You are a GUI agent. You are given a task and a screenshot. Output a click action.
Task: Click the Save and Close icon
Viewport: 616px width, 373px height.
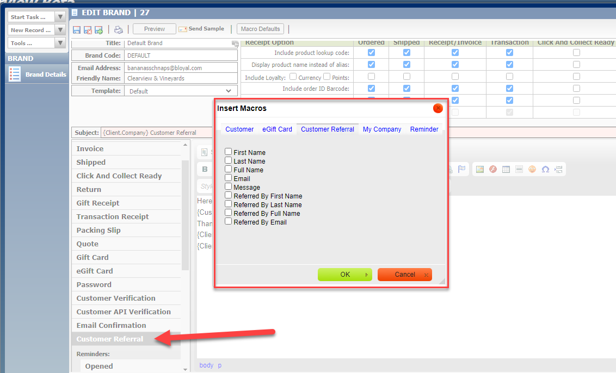tap(88, 29)
